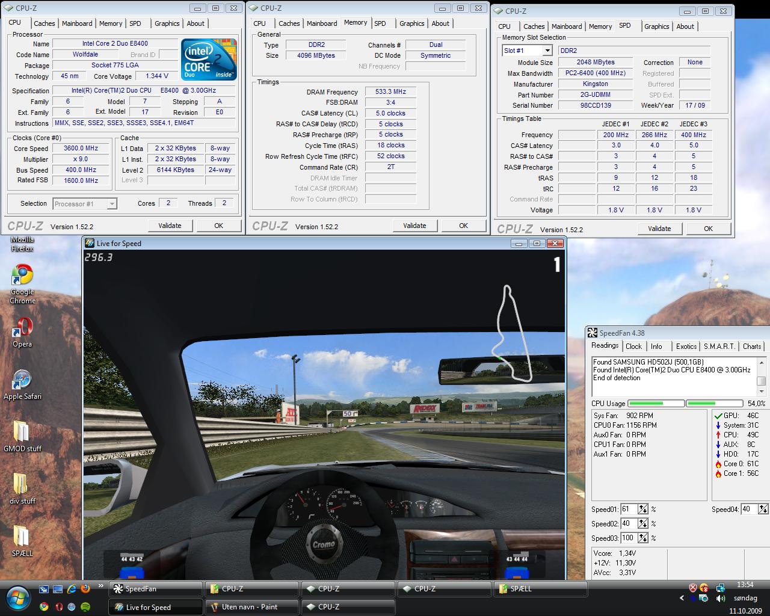Image resolution: width=770 pixels, height=616 pixels.
Task: Open Memory tab in right CPU-Z window
Action: (x=600, y=26)
